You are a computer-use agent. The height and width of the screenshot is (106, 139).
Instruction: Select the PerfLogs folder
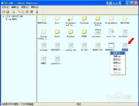pyautogui.click(x=84, y=18)
